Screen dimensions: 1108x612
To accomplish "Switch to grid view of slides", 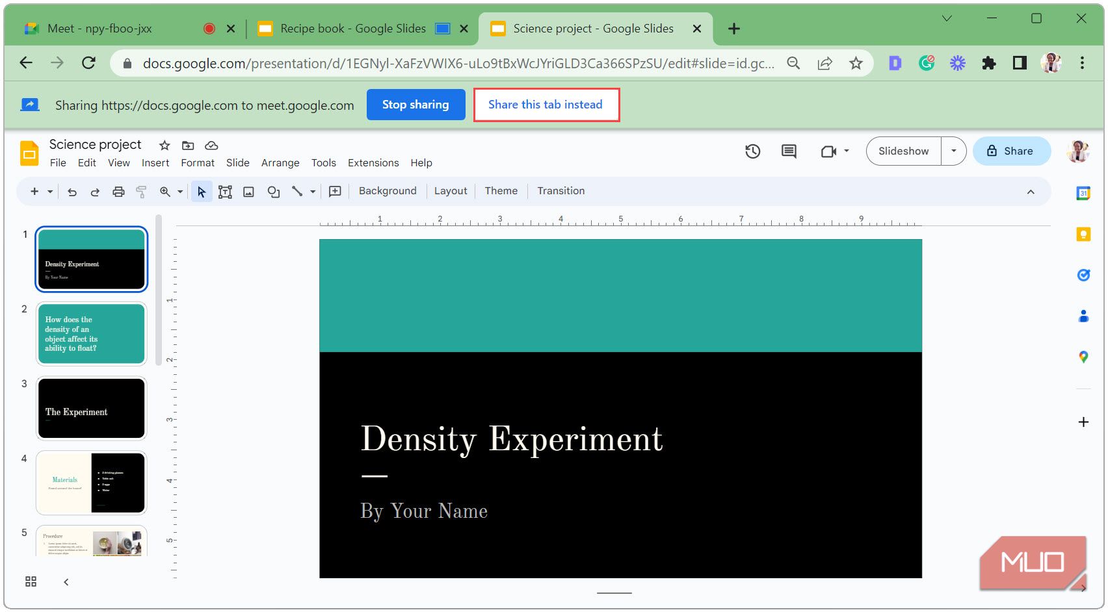I will tap(31, 581).
